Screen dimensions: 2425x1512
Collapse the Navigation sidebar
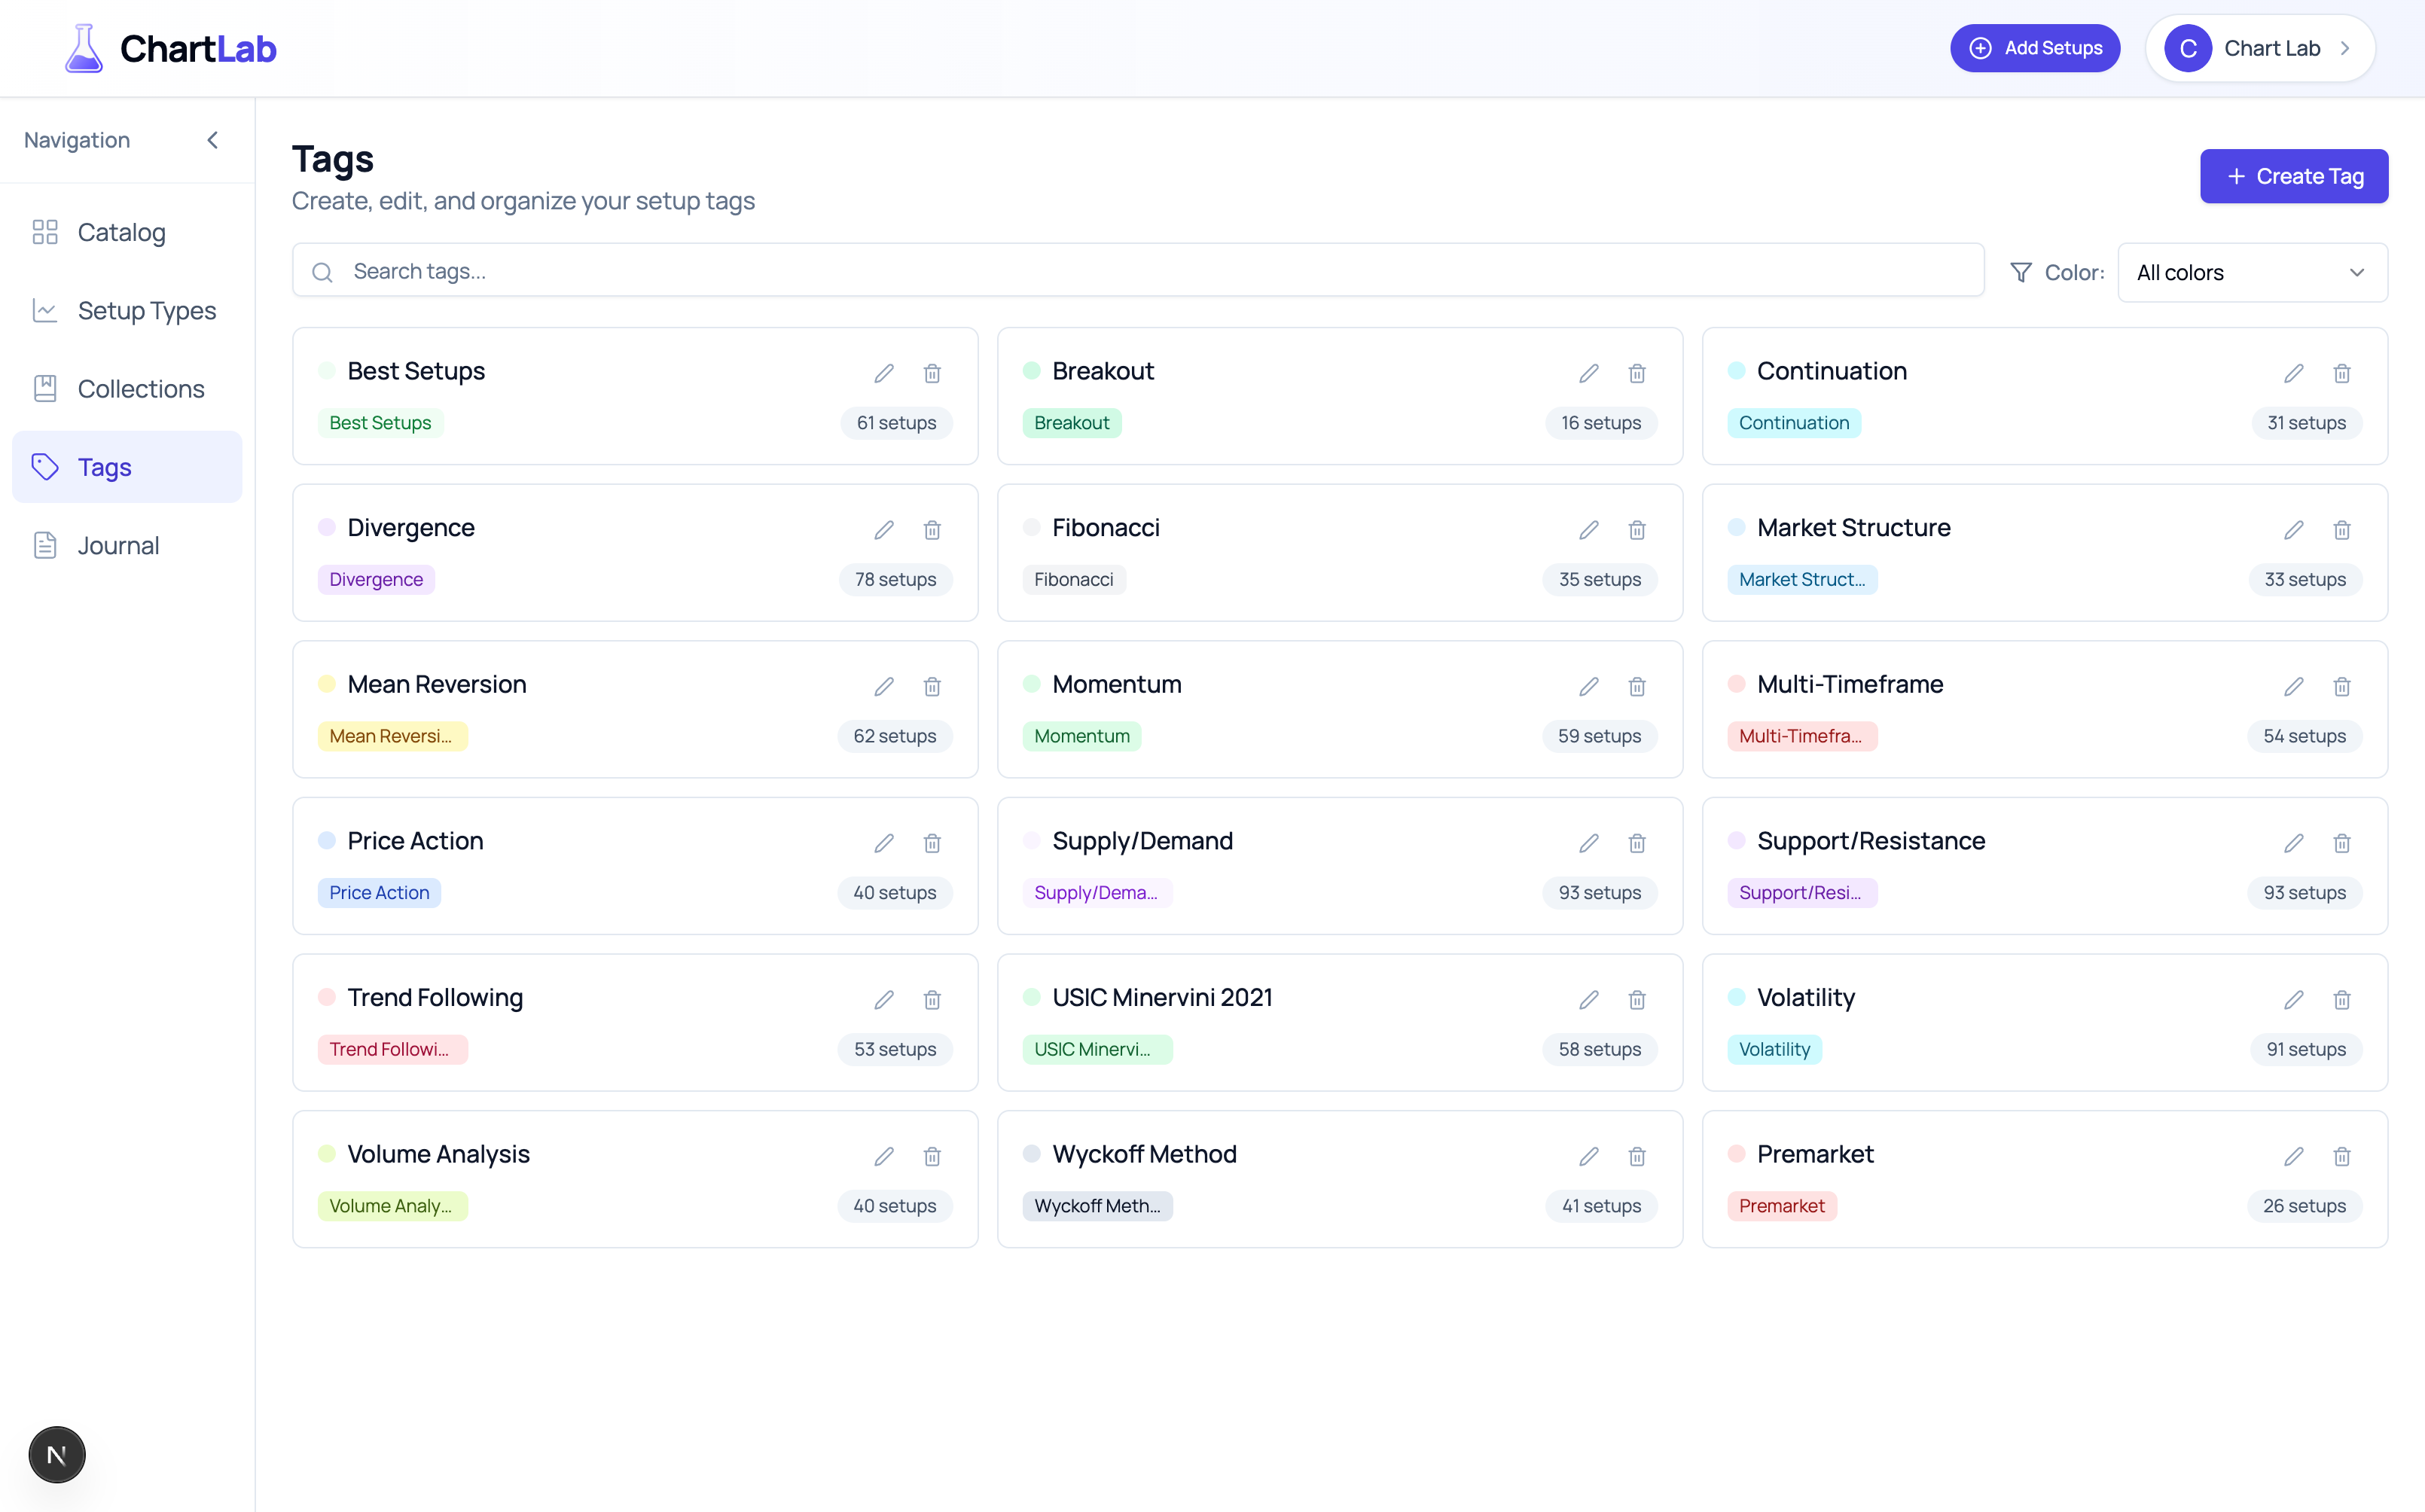coord(212,140)
